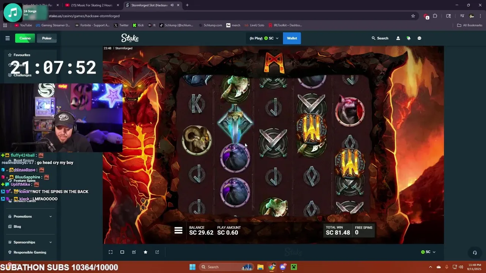Open Minecraft creeper taskbar icon

point(293,267)
